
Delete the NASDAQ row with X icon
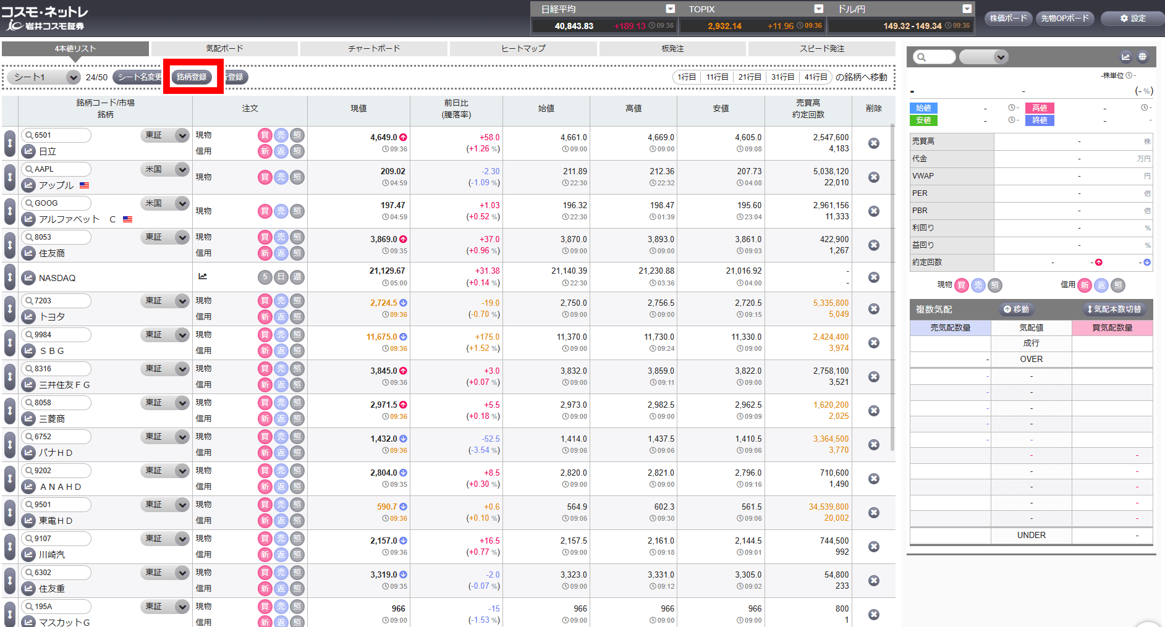pos(873,277)
